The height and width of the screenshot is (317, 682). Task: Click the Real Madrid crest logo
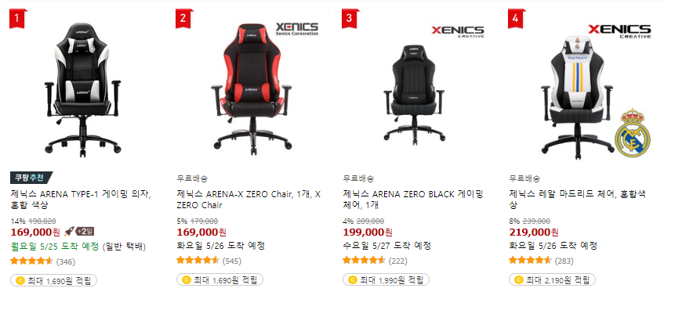tap(632, 133)
